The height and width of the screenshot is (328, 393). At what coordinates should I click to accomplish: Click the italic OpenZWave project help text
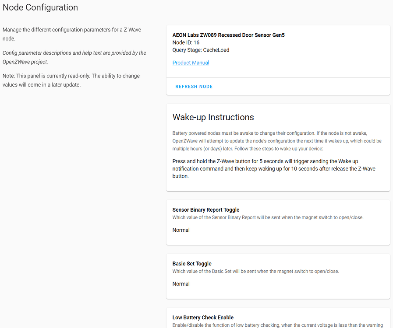[74, 57]
